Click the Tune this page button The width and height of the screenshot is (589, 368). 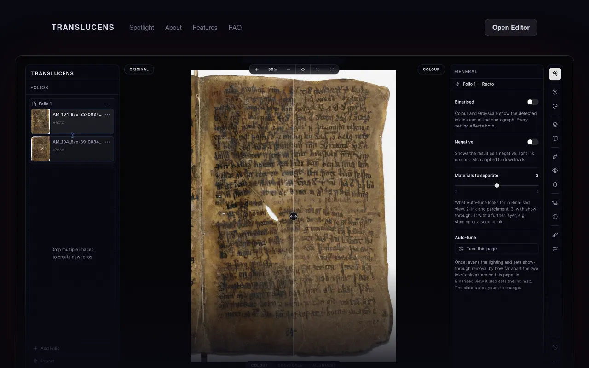tap(497, 249)
